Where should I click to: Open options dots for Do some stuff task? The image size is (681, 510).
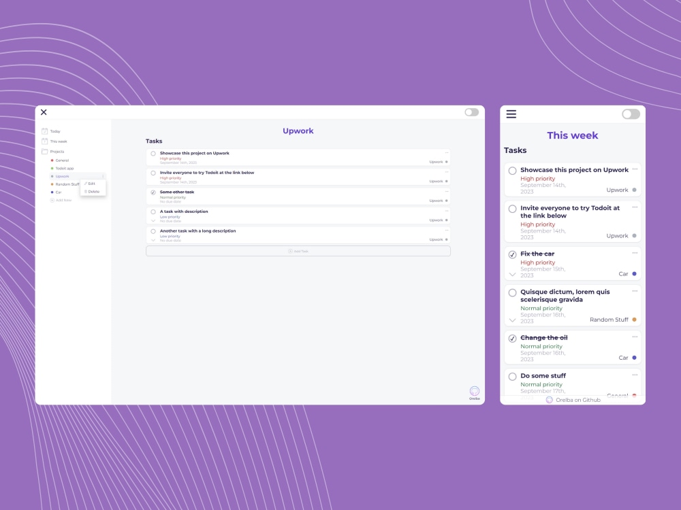[x=635, y=375]
